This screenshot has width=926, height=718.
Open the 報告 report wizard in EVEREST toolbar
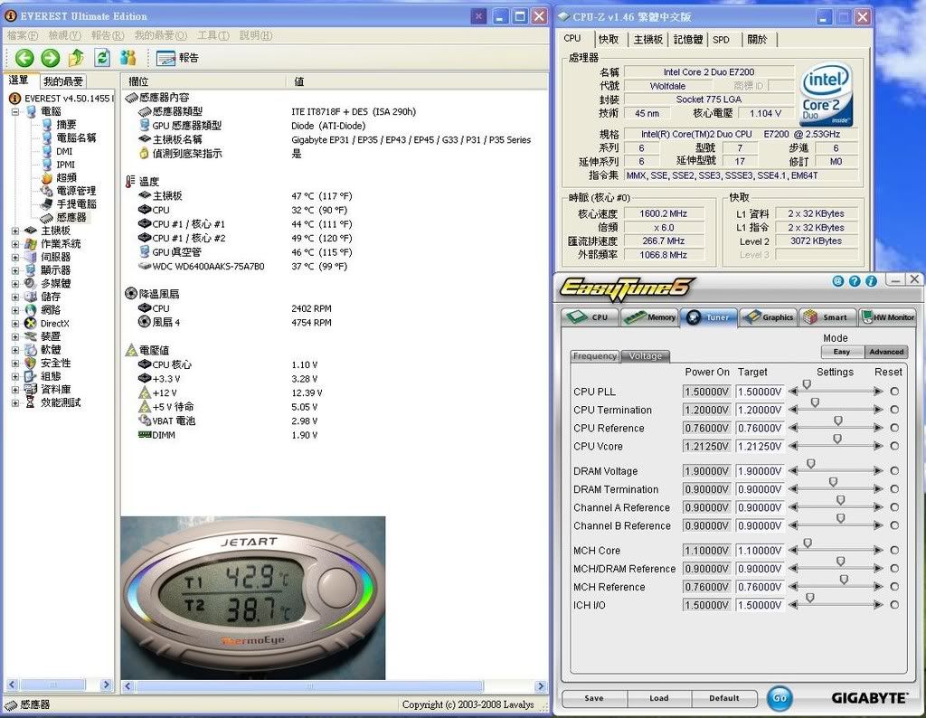[x=177, y=58]
